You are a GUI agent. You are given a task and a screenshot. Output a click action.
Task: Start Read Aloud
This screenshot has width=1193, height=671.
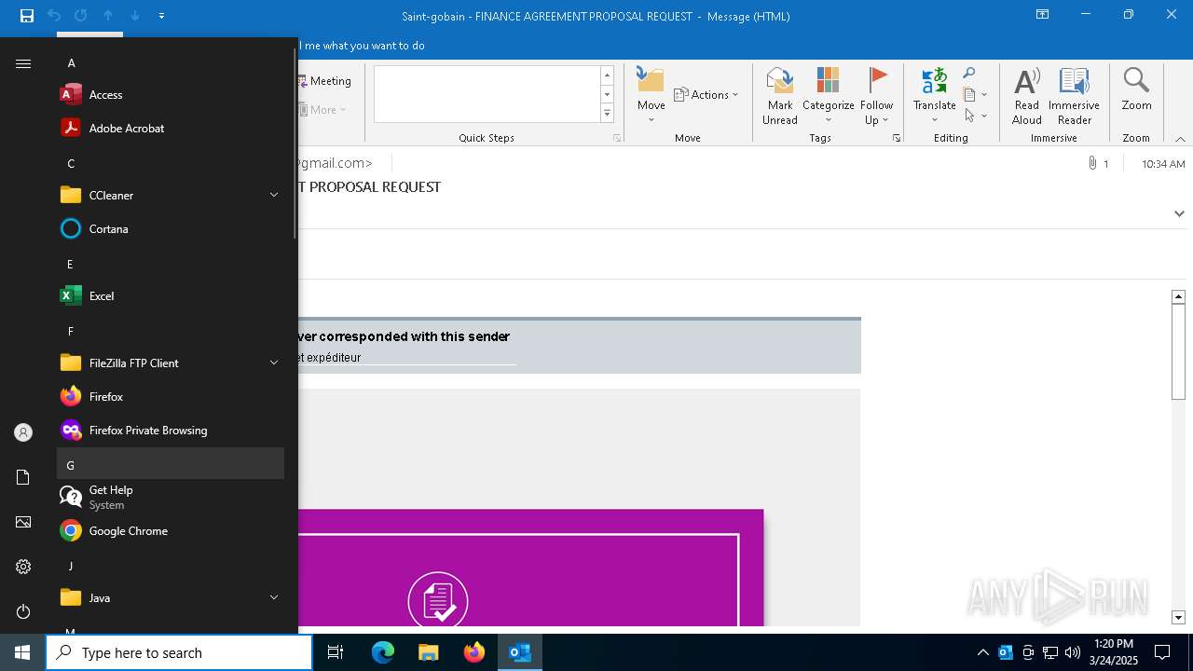click(1026, 96)
